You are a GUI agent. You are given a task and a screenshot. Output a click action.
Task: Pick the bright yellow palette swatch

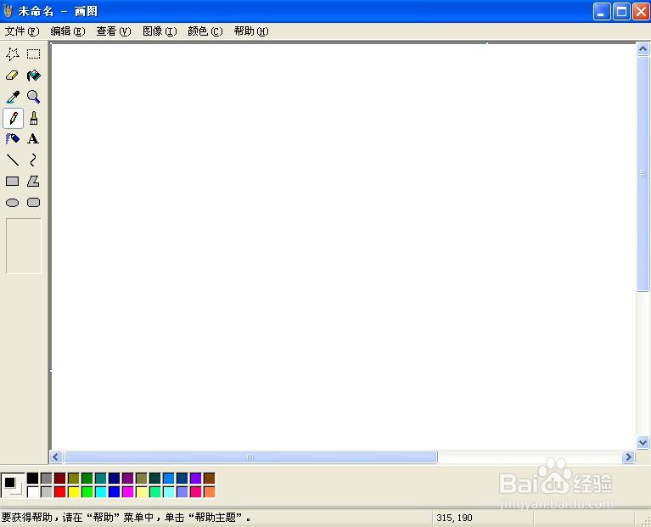(x=74, y=491)
